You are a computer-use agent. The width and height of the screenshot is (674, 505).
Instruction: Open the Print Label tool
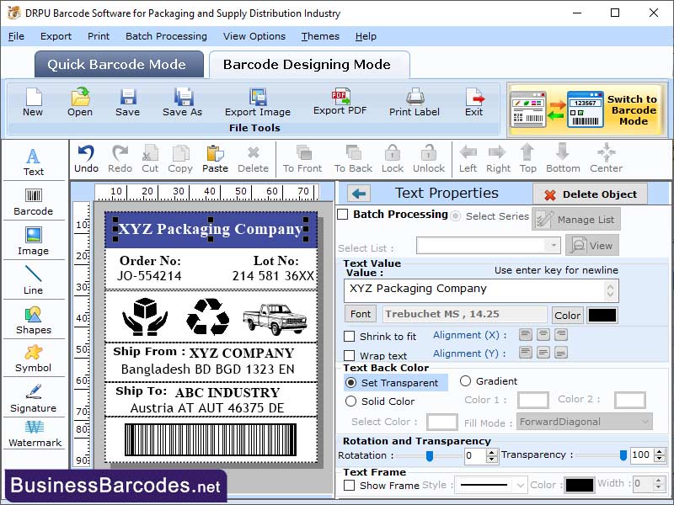(x=414, y=101)
